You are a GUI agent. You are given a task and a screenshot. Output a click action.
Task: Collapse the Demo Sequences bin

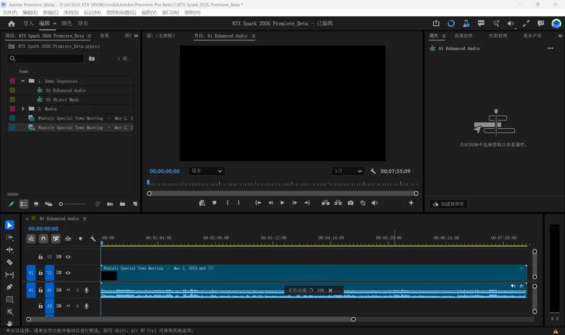point(22,81)
